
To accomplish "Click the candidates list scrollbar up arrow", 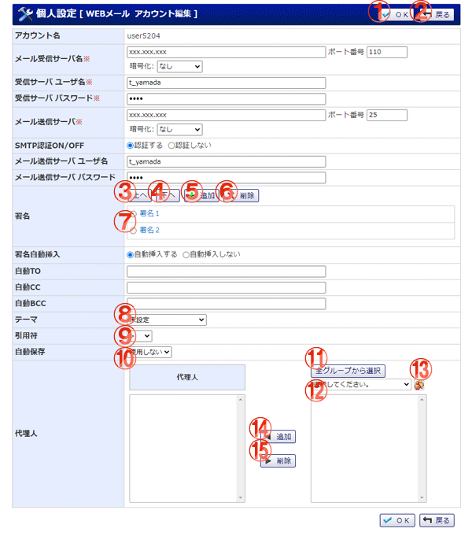I will (422, 399).
